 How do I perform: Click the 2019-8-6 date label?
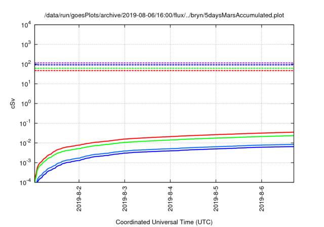pos(262,199)
